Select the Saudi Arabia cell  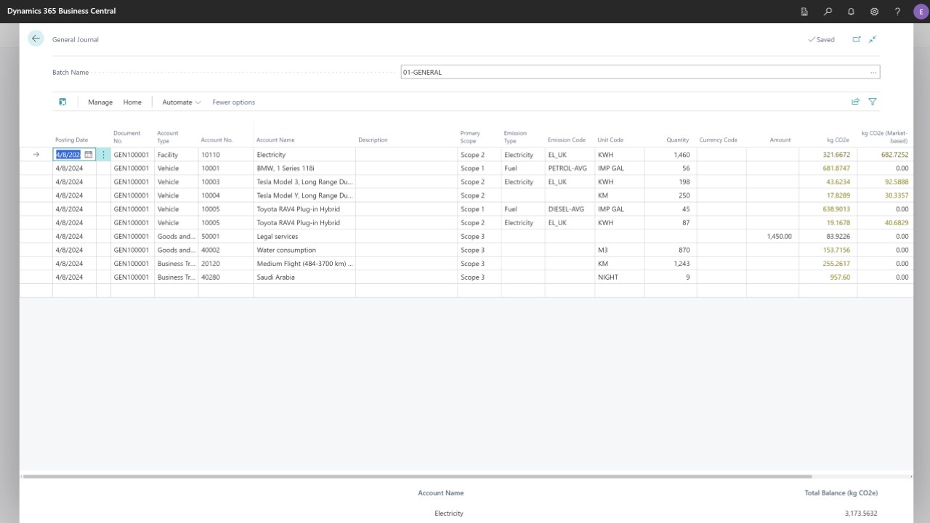point(304,277)
